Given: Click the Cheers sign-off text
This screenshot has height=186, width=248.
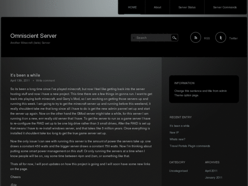Looking at the screenshot, I should click(15, 177).
